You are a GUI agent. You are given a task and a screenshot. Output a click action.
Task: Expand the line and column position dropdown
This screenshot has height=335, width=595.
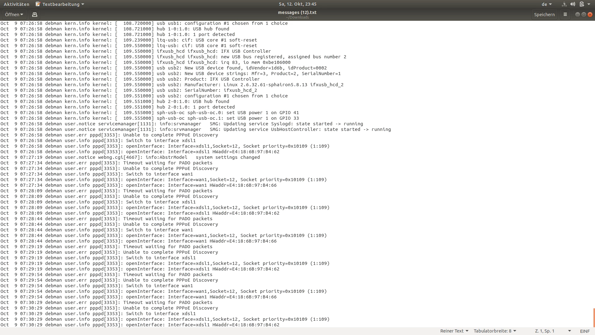coord(569,331)
